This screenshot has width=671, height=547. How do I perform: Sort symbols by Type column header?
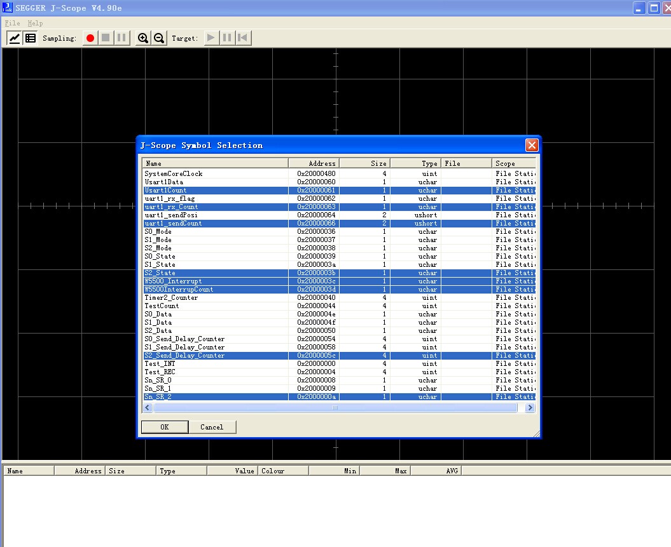(416, 163)
